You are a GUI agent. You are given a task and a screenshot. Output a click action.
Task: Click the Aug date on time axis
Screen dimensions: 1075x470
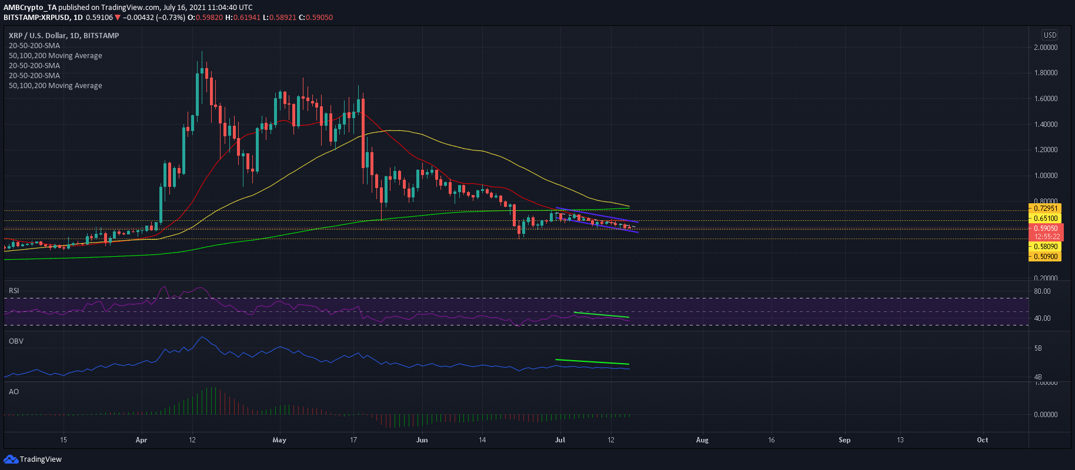(702, 440)
